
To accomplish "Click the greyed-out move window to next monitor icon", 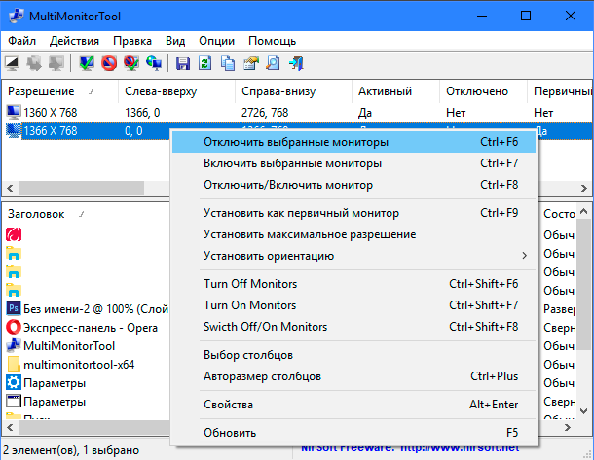I will [x=34, y=63].
